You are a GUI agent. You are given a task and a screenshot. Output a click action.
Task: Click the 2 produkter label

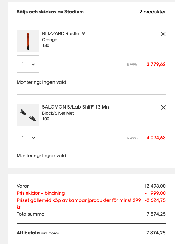[153, 12]
